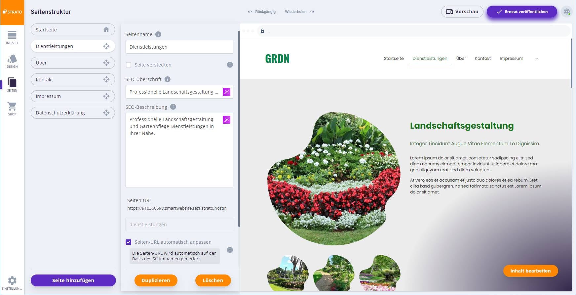Open Startseite in the preview navigation
Screen dimensions: 576x295
point(394,59)
